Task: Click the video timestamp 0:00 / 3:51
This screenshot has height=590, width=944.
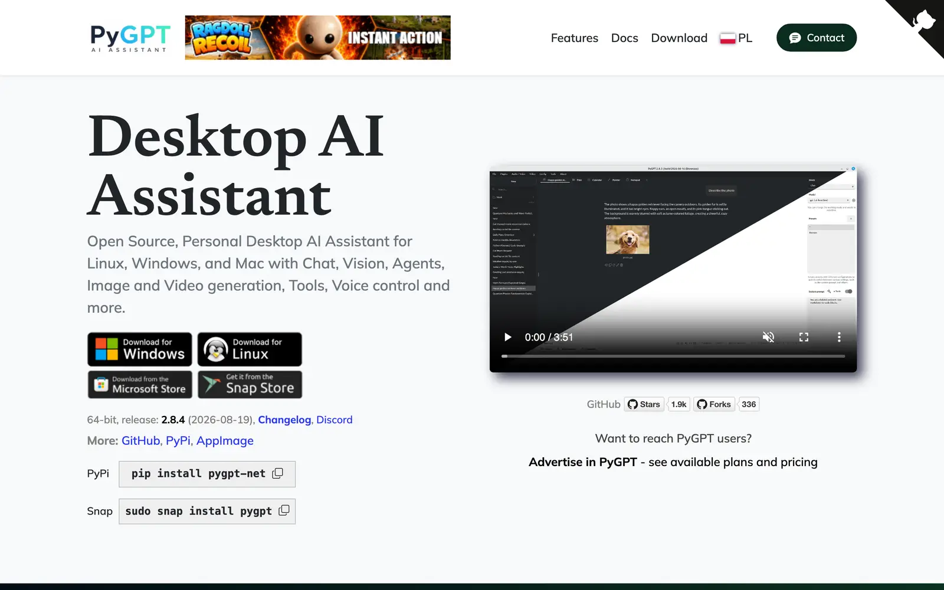Action: 549,337
